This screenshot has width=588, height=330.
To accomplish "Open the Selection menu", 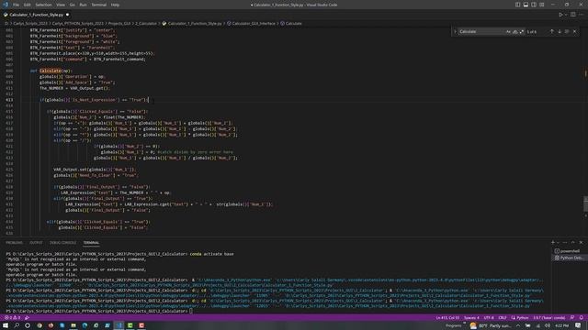I will pos(43,5).
